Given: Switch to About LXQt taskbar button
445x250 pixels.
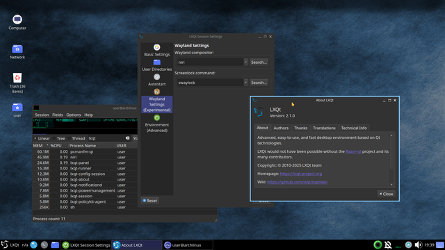Looking at the screenshot, I should tap(136, 245).
